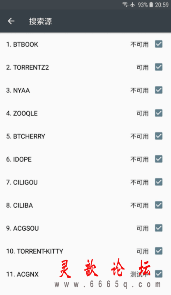The image size is (171, 295).
Task: Tap the 搜索源 page title
Action: click(x=40, y=21)
